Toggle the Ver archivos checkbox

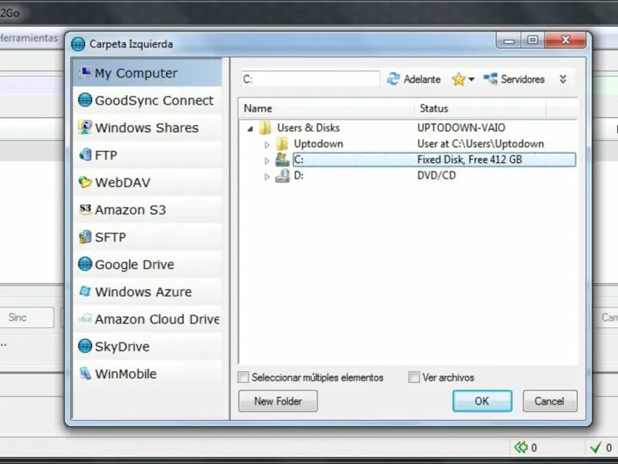414,377
